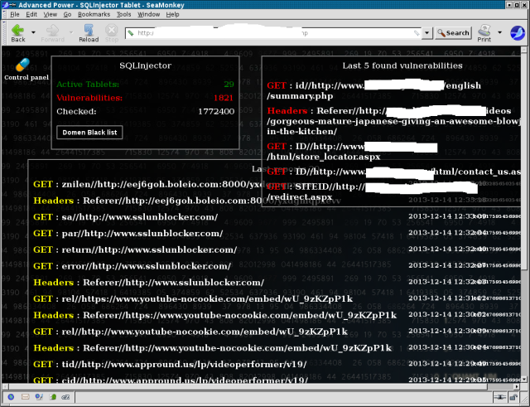Click the navigation toolbar grippy handle
This screenshot has width=530, height=407.
[4, 33]
